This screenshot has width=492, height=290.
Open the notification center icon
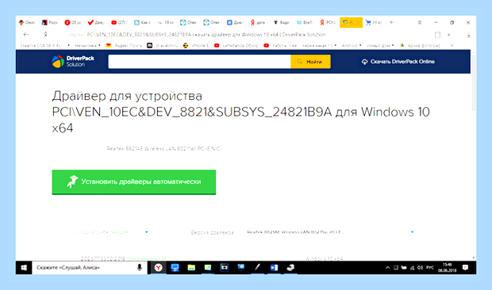click(465, 268)
